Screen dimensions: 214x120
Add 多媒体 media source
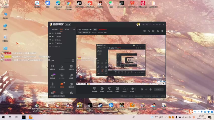pos(117,90)
